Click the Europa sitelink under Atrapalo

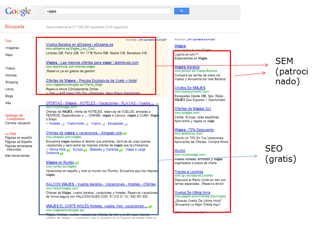[78, 149]
